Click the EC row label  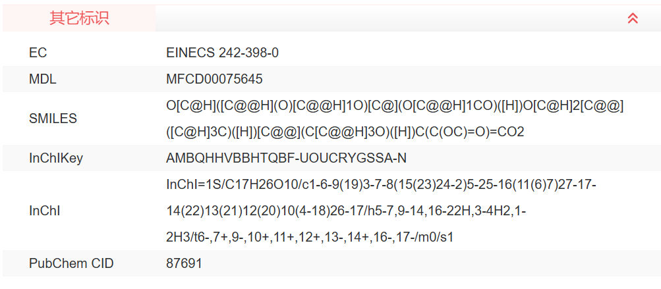coord(38,53)
